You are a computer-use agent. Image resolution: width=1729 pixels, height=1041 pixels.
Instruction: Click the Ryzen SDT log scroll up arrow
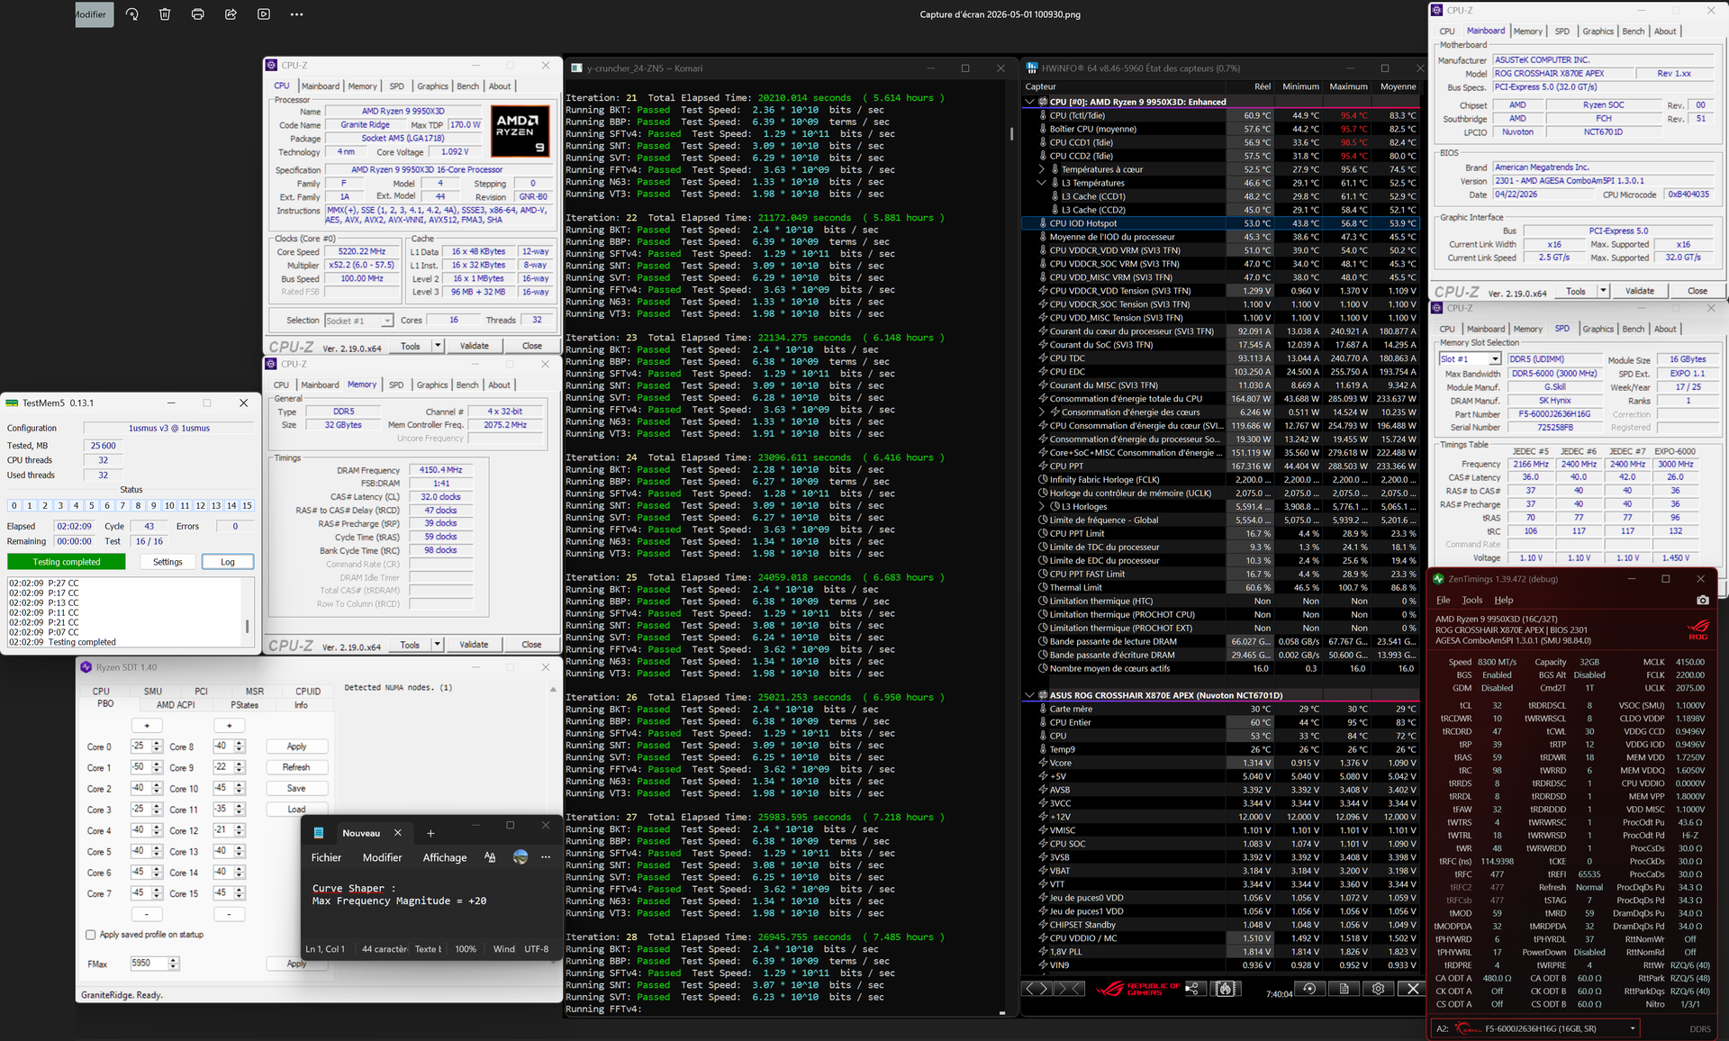coord(553,690)
